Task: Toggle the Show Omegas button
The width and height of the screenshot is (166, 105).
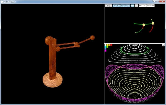Action: pyautogui.click(x=125, y=6)
